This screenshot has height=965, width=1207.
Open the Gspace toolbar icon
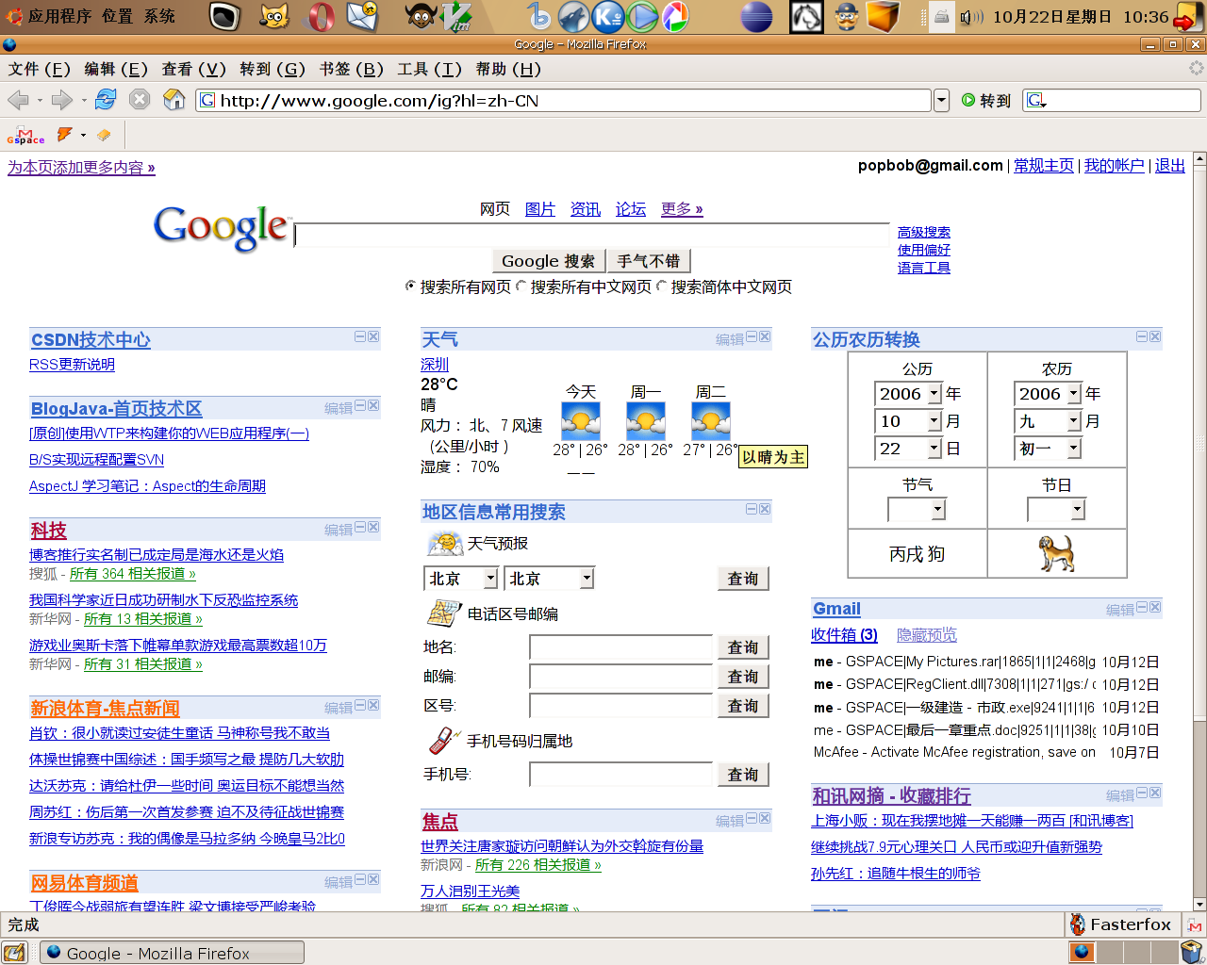coord(25,136)
